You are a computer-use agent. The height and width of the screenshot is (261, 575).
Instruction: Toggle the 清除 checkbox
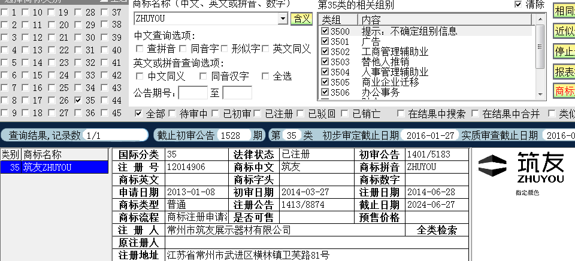click(x=518, y=4)
